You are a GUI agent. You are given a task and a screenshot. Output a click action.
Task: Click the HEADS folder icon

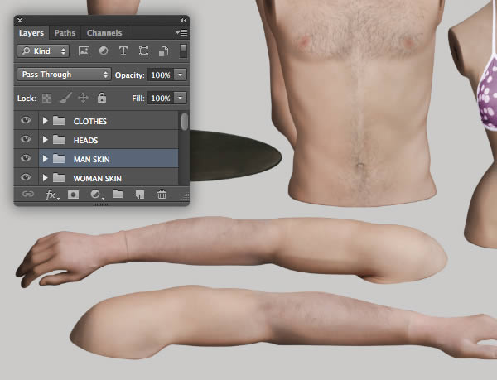tap(59, 140)
